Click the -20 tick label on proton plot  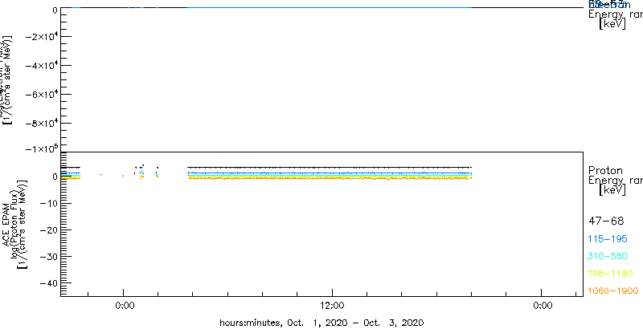(x=47, y=230)
